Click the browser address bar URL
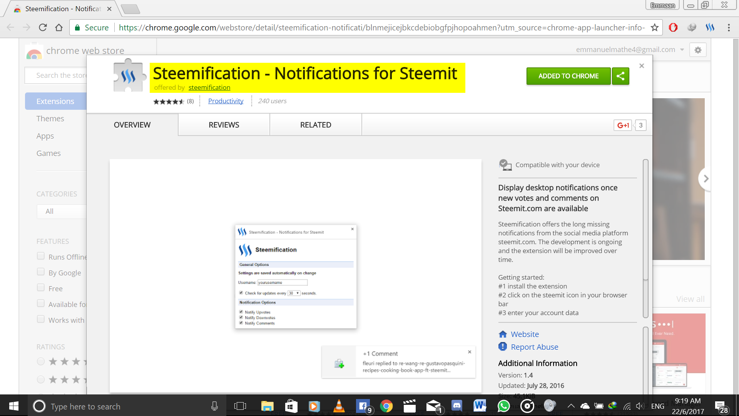739x416 pixels. 381,27
